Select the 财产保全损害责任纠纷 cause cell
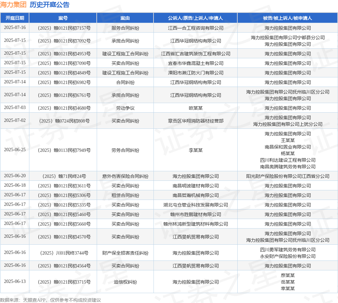 [125, 253]
